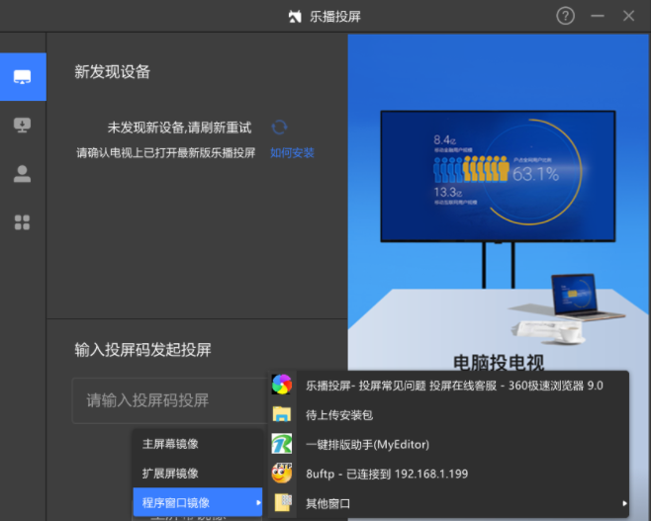Screen dimensions: 651x521
Task: Expand arrow next to 程序窗口镜像
Action: coord(258,503)
